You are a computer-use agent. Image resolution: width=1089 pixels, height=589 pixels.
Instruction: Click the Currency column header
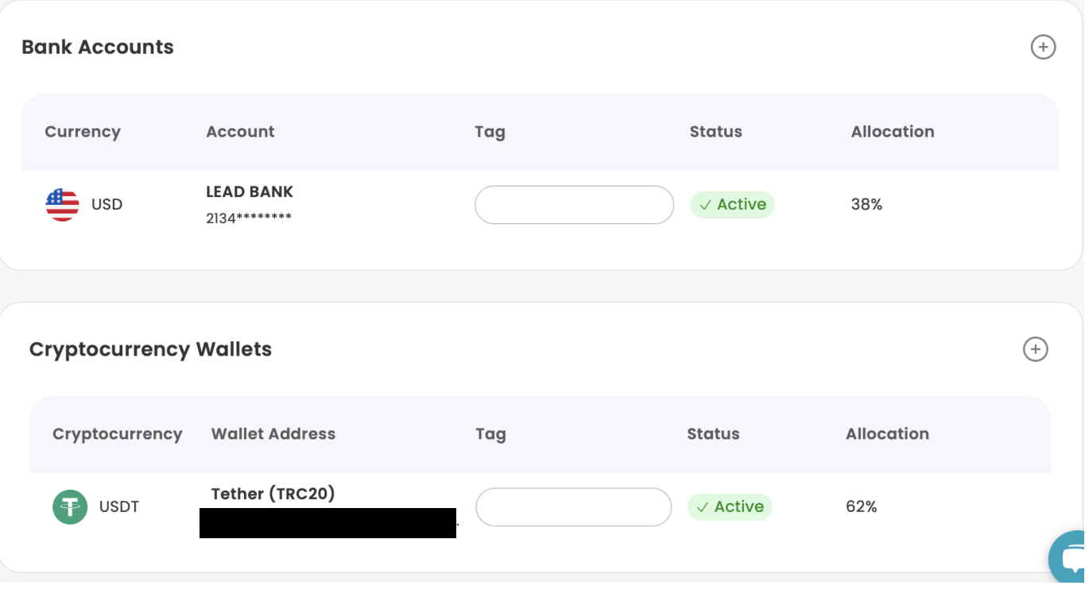[x=83, y=132]
